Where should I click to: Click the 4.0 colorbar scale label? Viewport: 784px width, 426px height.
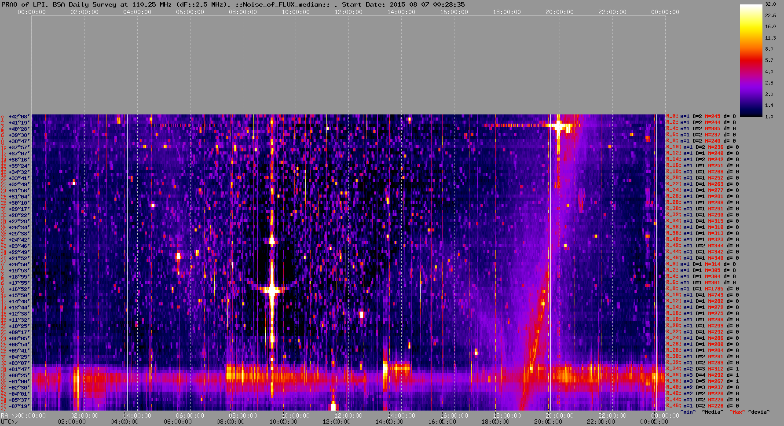coord(769,72)
